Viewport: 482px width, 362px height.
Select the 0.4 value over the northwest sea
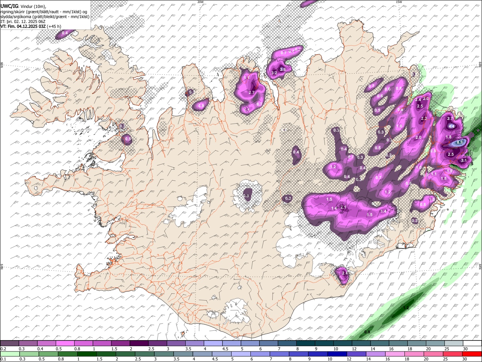point(65,33)
